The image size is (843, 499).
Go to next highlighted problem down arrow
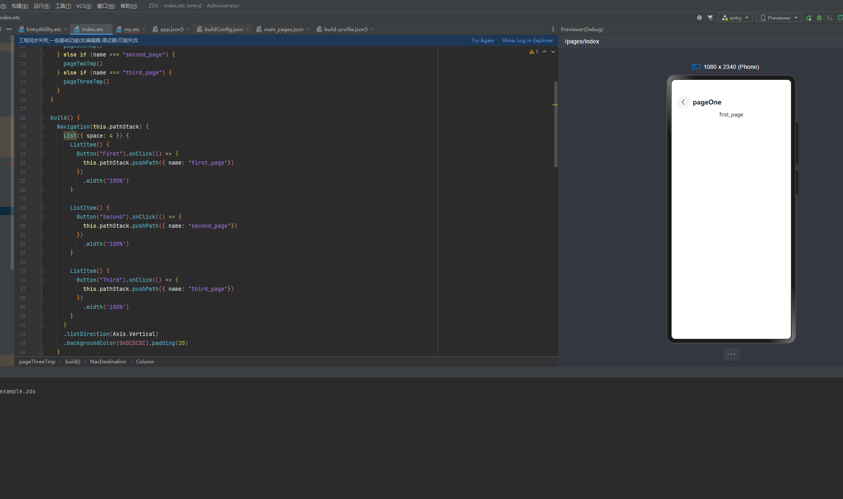(x=553, y=52)
